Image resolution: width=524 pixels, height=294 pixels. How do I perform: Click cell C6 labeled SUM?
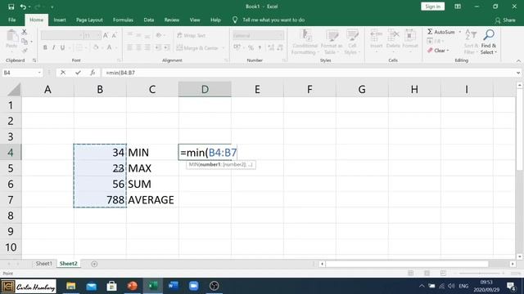click(152, 184)
